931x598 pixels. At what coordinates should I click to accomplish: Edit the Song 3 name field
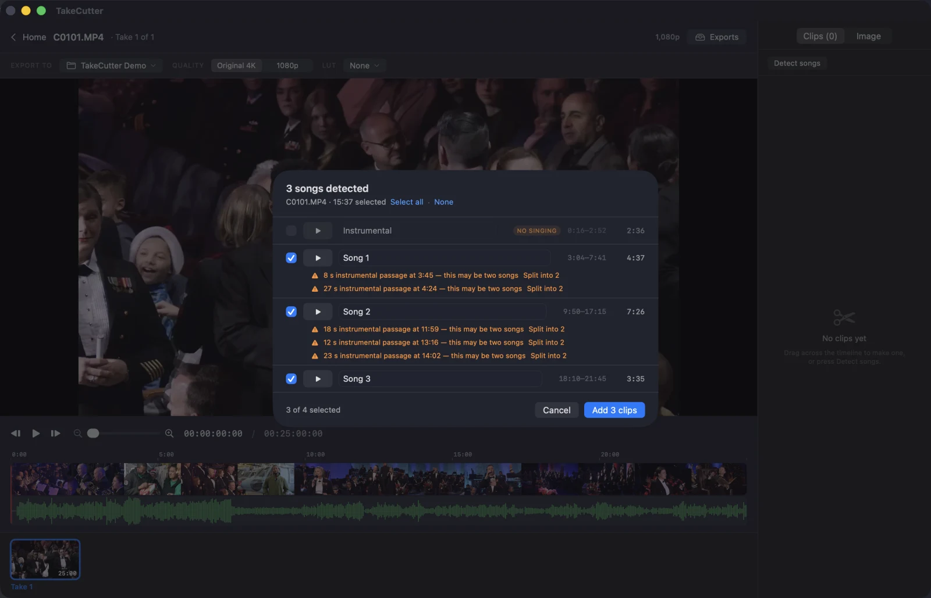click(440, 379)
